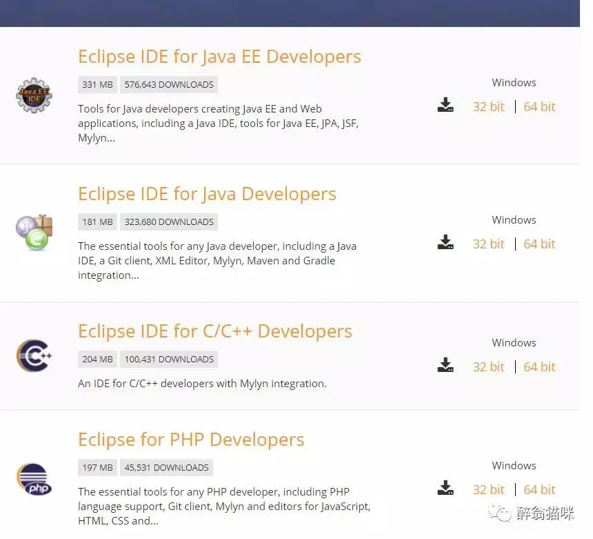Open Eclipse for PHP Developers title
This screenshot has height=539, width=593.
point(191,440)
